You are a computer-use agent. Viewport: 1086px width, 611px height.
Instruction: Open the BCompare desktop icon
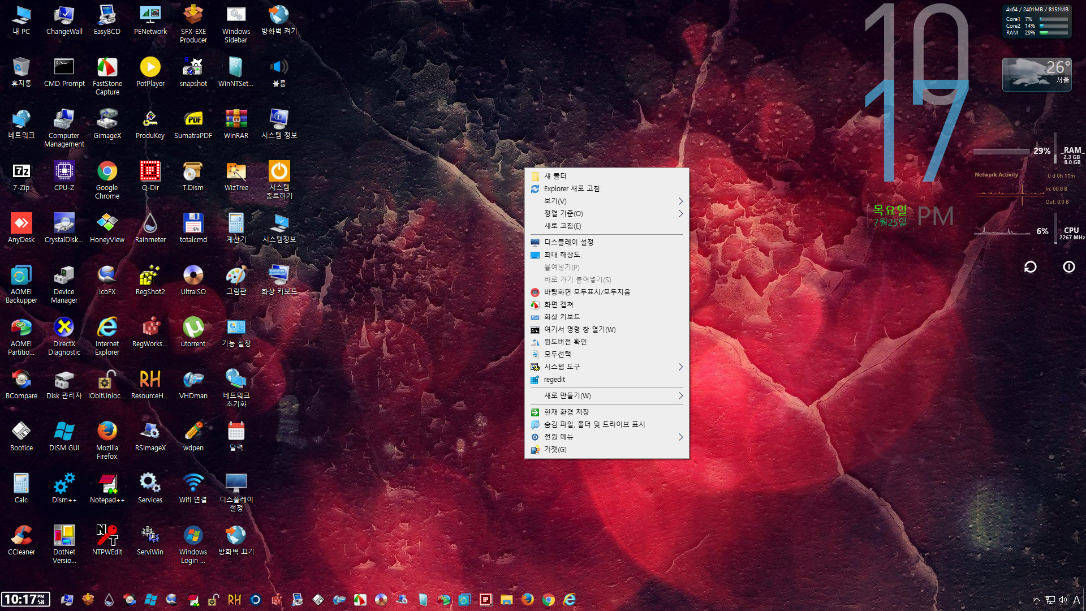click(x=21, y=385)
